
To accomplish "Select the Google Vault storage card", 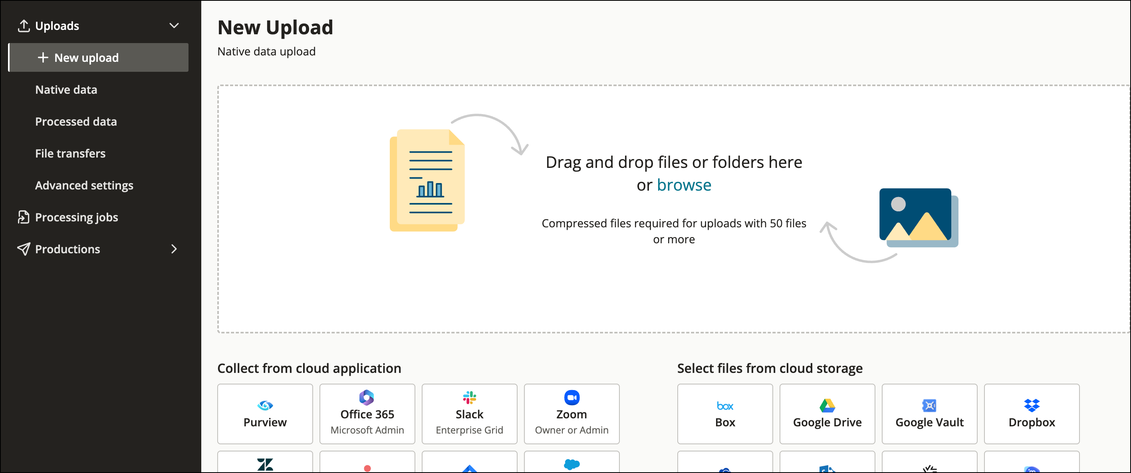I will [929, 414].
